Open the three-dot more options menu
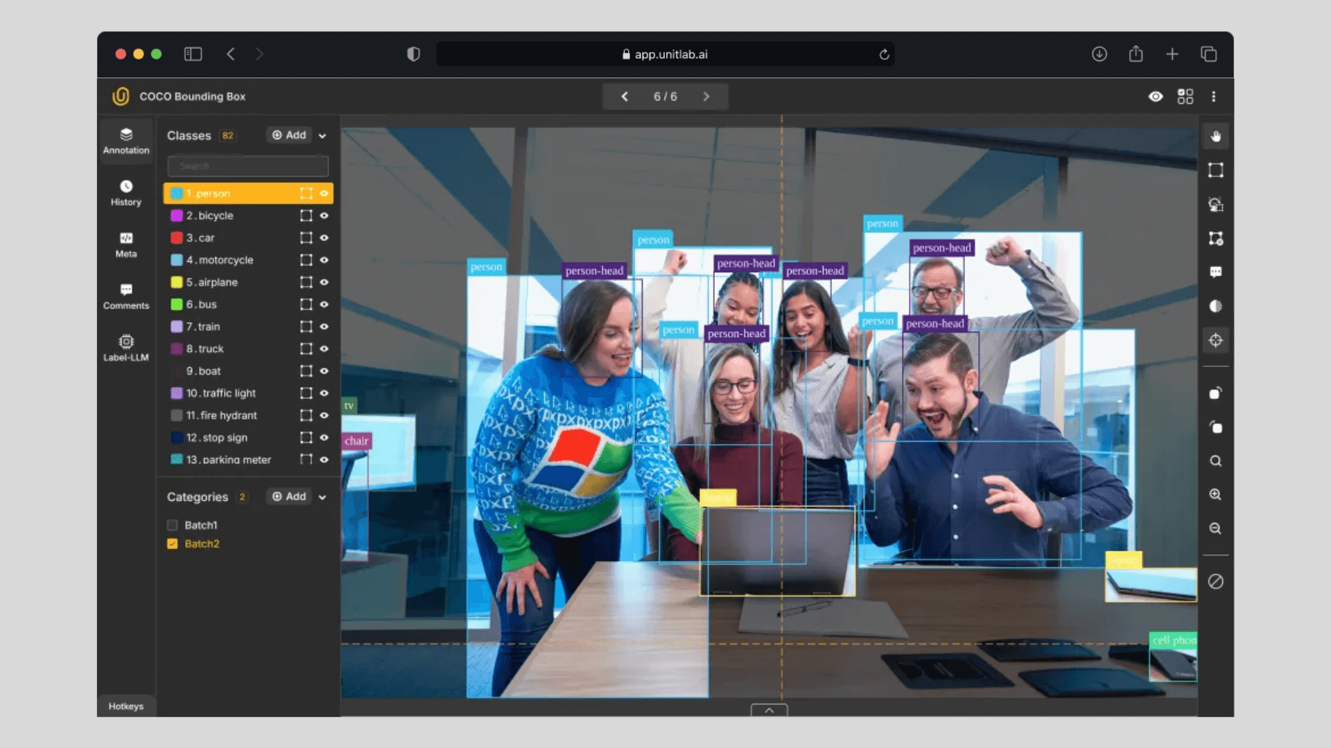The image size is (1331, 748). click(x=1213, y=96)
